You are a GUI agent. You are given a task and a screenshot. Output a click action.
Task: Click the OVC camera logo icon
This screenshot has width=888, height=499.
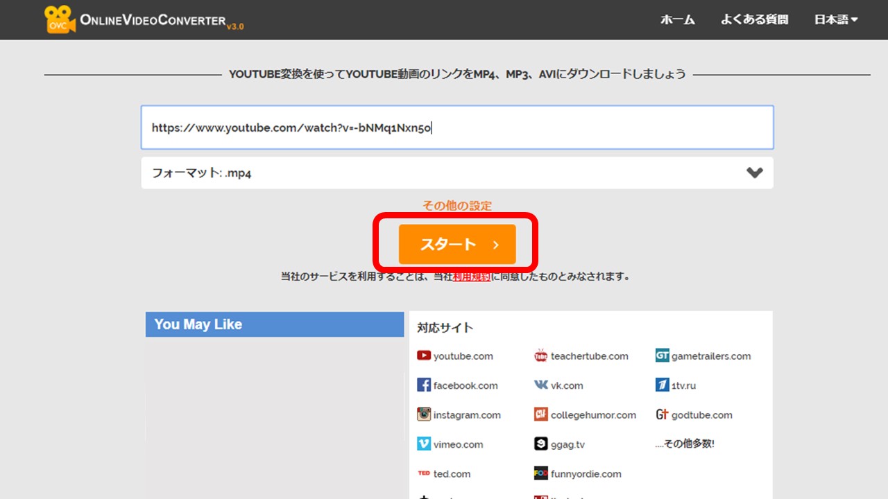pos(60,19)
